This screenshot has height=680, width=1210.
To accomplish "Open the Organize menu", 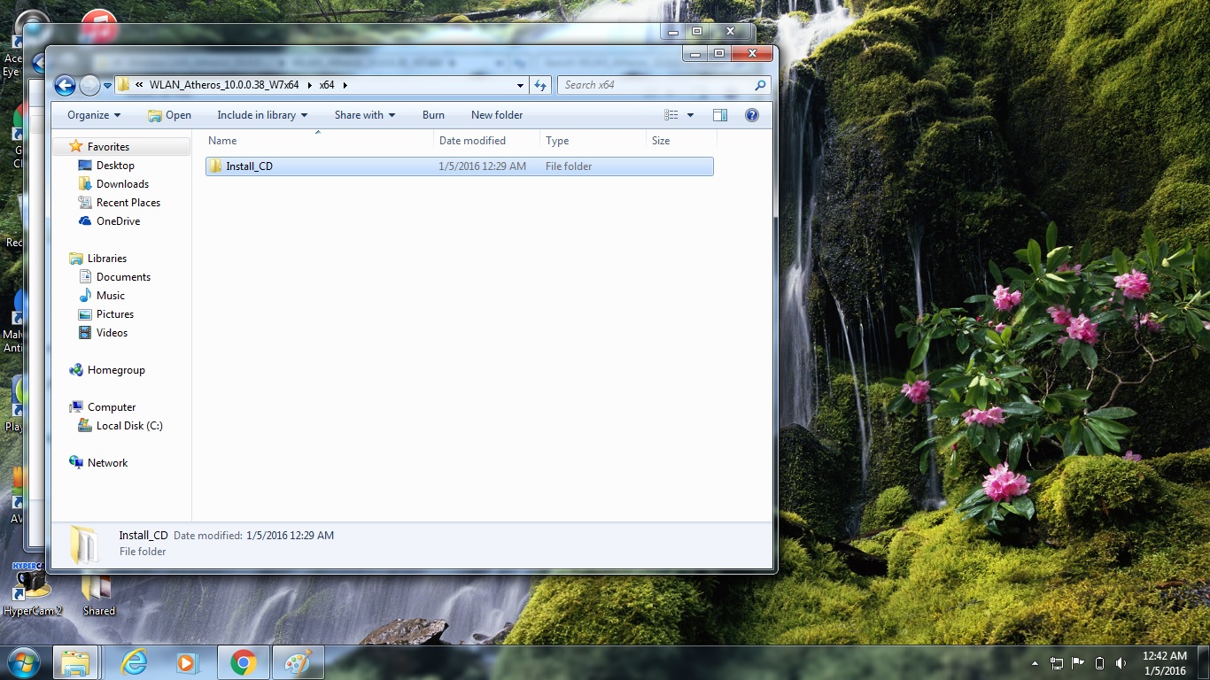I will coord(94,115).
